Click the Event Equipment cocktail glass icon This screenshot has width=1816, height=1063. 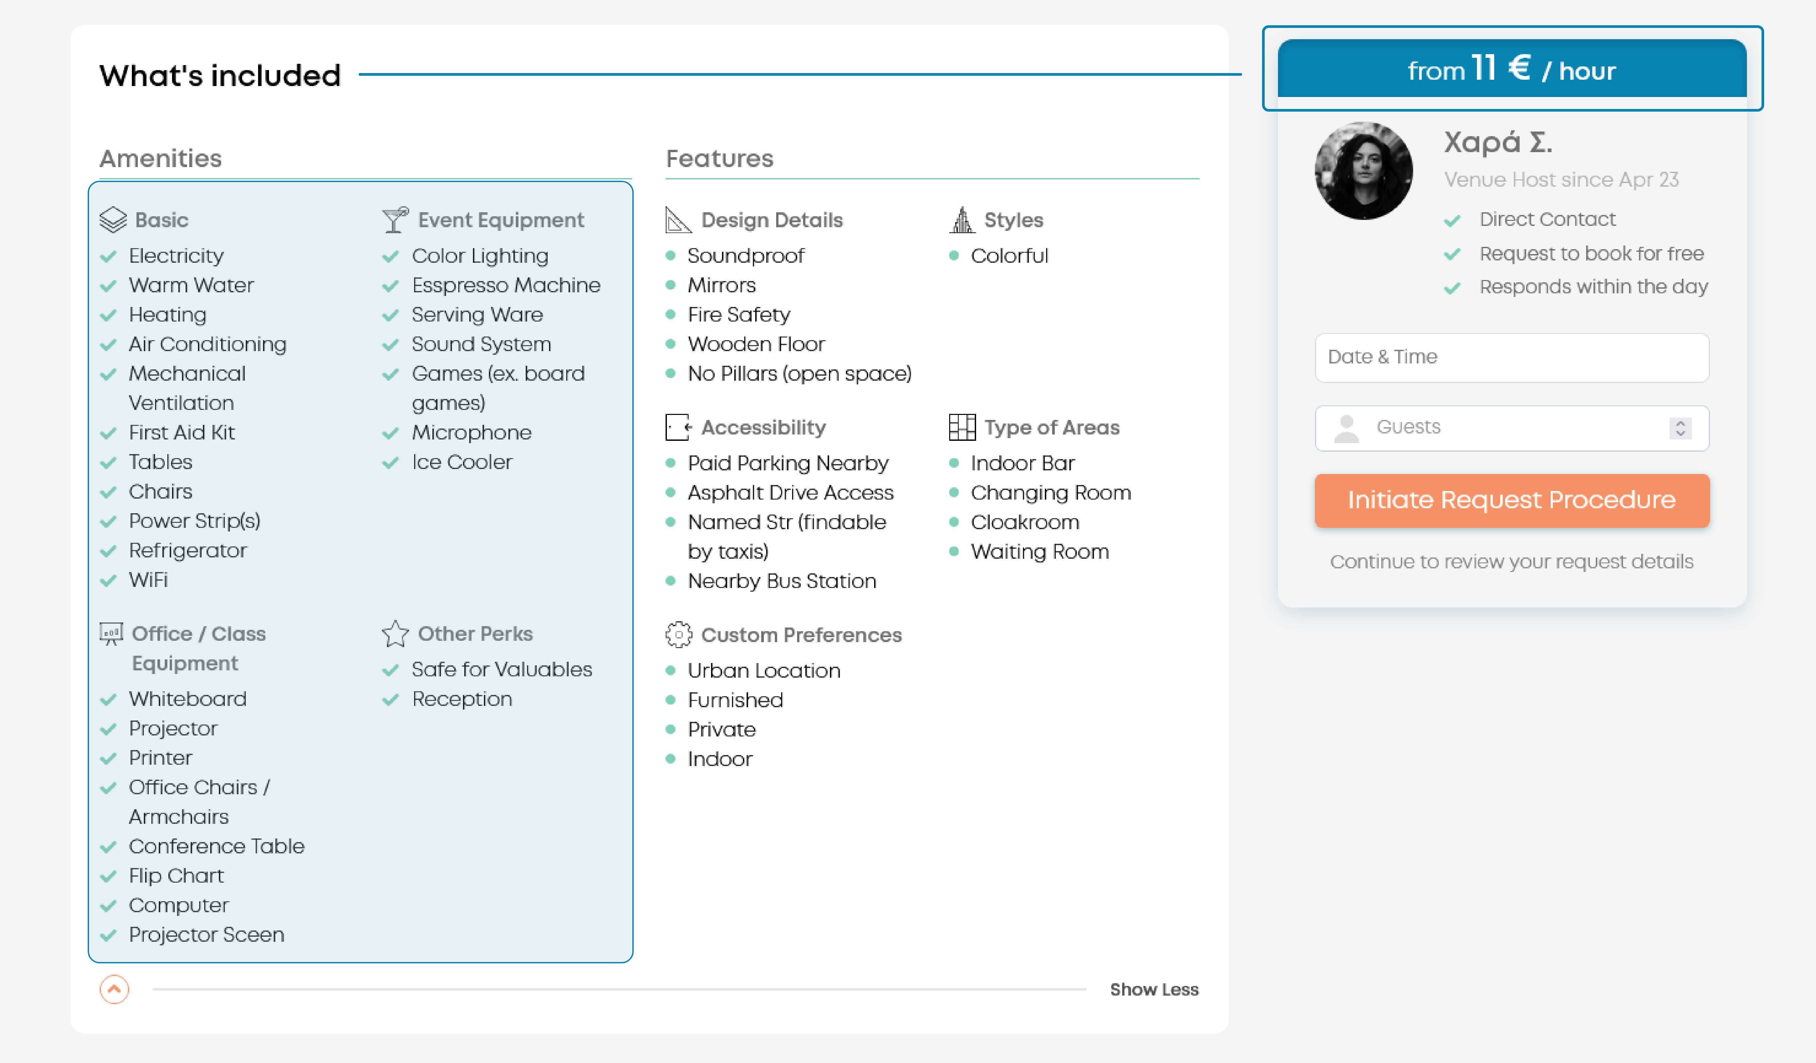(x=395, y=220)
